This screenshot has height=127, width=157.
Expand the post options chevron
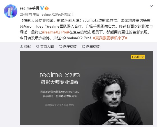coord(151,6)
